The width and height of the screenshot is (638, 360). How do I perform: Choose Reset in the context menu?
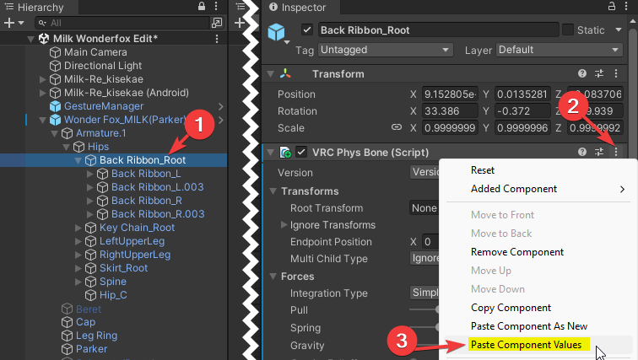point(483,170)
